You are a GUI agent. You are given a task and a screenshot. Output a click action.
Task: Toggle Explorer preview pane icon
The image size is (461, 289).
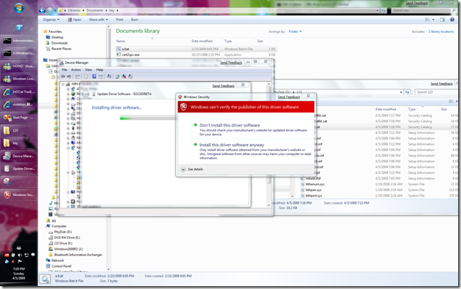[x=442, y=20]
